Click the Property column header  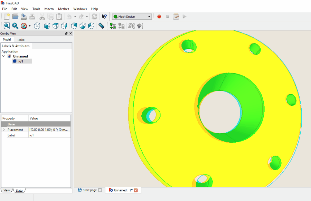coord(15,118)
